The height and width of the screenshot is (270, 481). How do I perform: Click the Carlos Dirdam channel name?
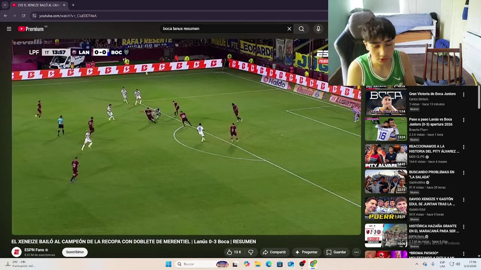(418, 99)
